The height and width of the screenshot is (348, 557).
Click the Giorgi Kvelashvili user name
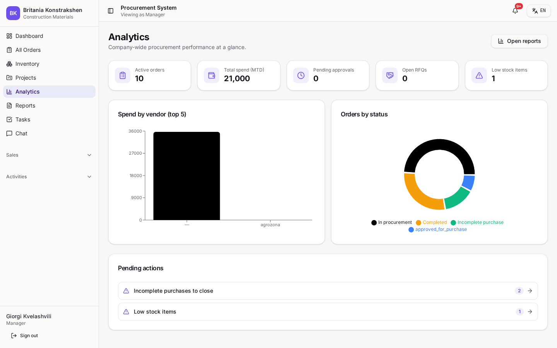tap(29, 316)
